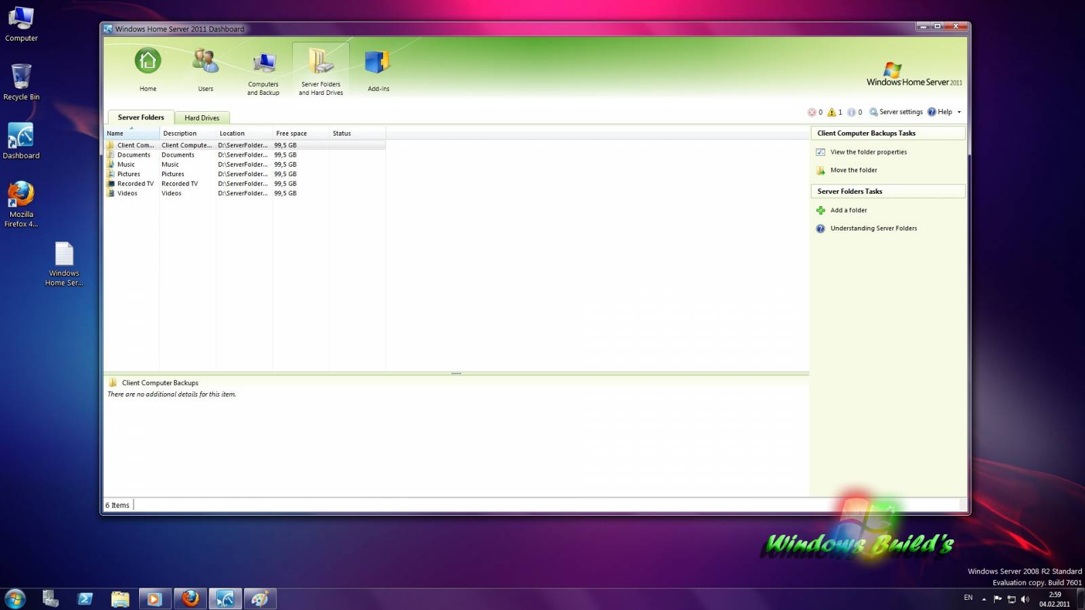
Task: Open the Computer desktop icon
Action: (21, 24)
